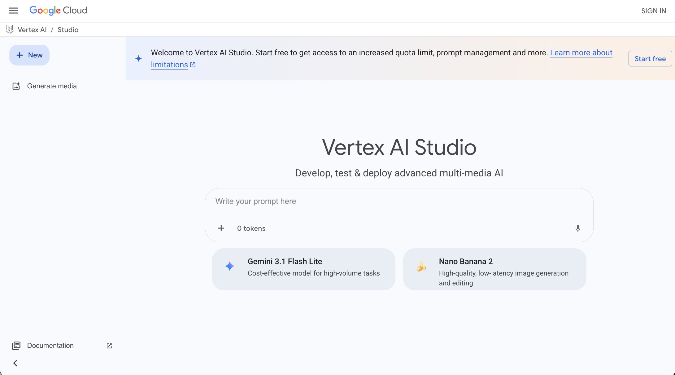Click the 0 tokens counter

(x=251, y=228)
